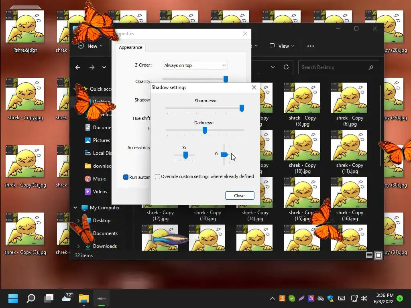Select the Appearance tab

click(x=130, y=47)
